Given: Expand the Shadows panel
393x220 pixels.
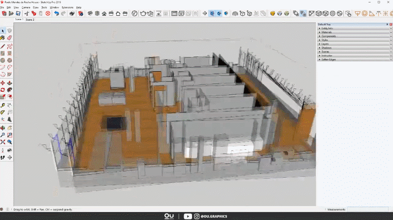Looking at the screenshot, I should tap(327, 48).
